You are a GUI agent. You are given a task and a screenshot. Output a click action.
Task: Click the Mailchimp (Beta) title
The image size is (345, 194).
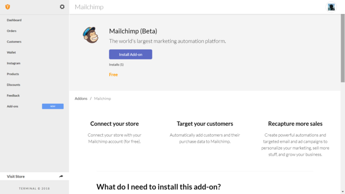click(133, 31)
